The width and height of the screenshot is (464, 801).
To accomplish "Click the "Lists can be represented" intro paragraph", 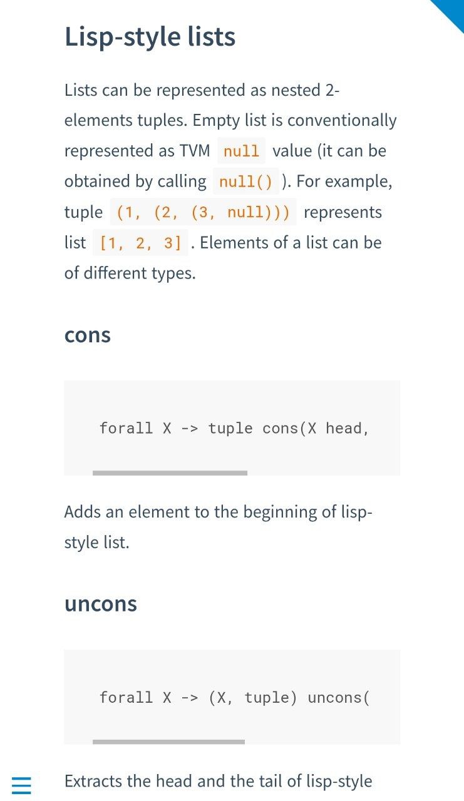I will [230, 182].
